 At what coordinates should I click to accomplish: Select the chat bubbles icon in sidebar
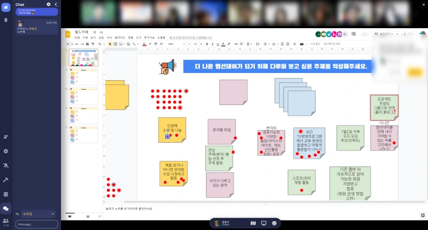click(6, 208)
